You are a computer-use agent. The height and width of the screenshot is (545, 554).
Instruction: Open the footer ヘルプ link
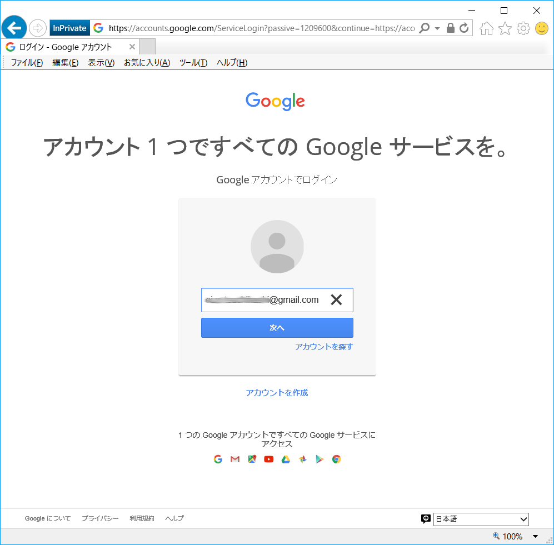[x=174, y=518]
